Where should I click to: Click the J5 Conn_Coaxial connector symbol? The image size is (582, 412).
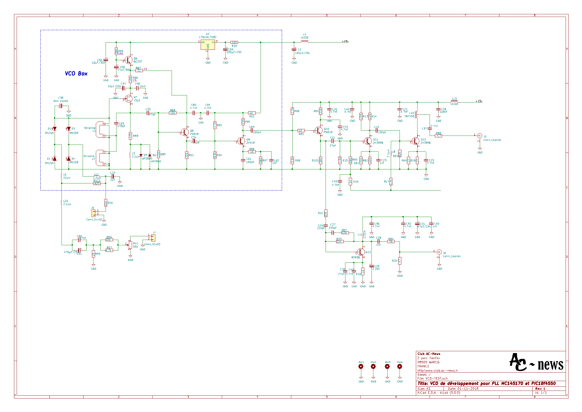click(480, 136)
